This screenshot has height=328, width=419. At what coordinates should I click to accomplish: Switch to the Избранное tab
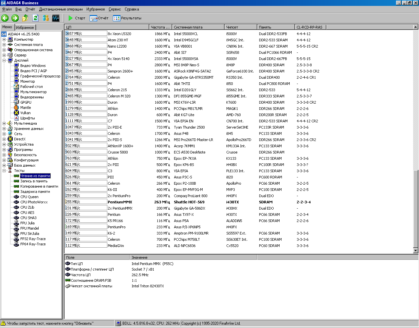point(25,28)
